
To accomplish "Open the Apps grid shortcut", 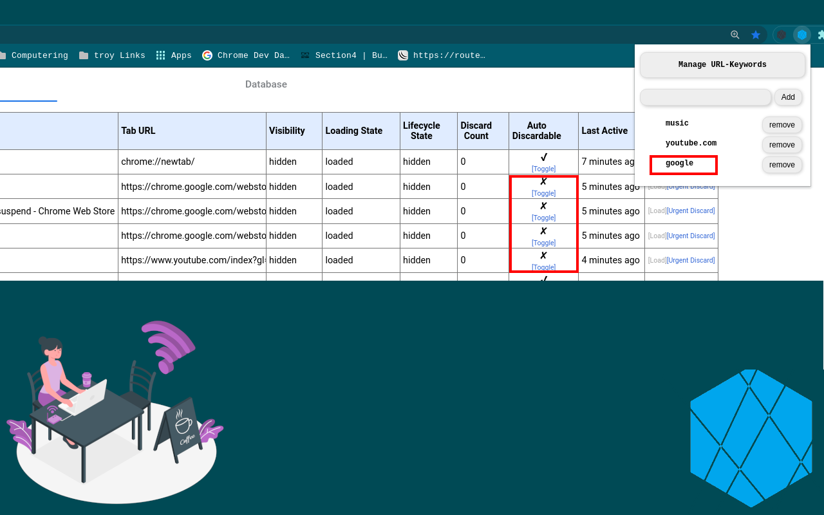I will (174, 55).
